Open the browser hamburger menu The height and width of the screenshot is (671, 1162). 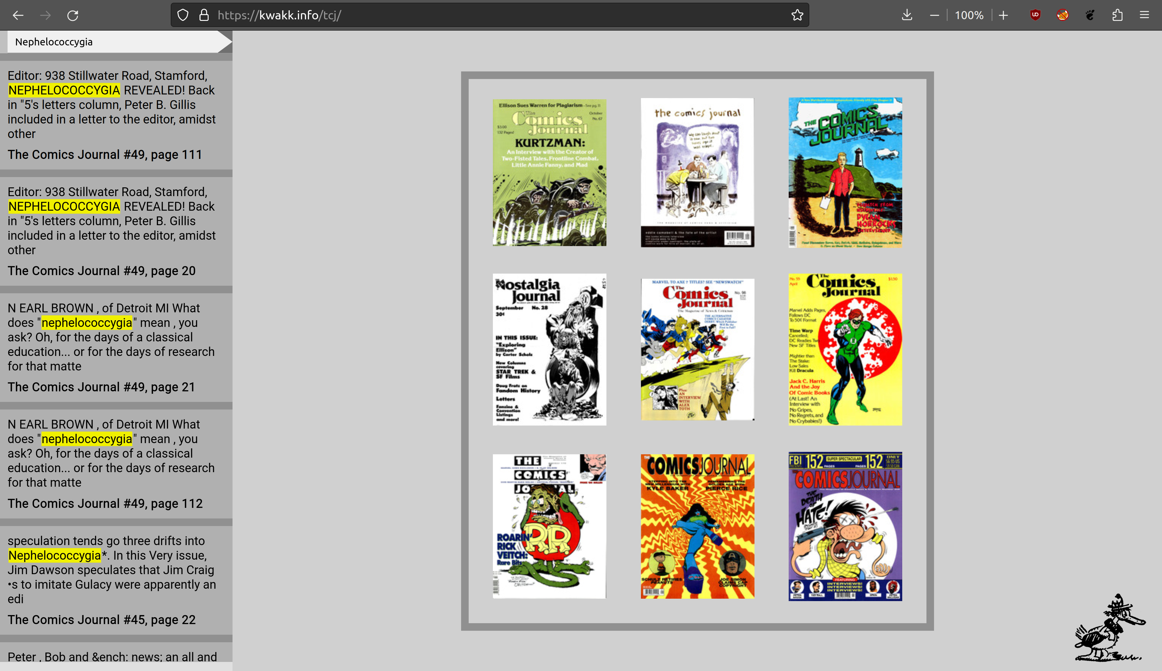point(1144,15)
